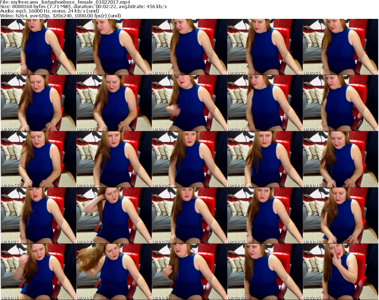Choose the frame at 00:00:51
379x300 pixels.
pos(341,103)
